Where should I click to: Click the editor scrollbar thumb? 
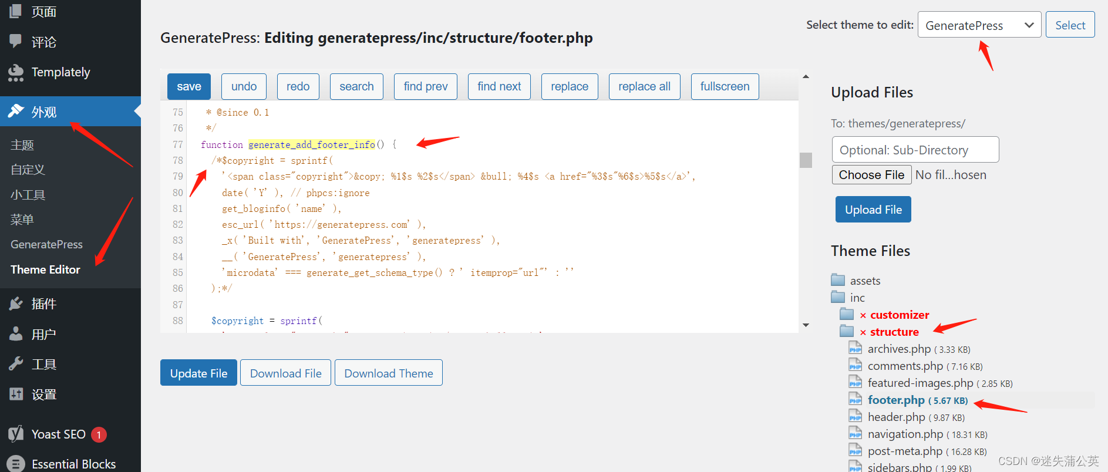click(806, 160)
